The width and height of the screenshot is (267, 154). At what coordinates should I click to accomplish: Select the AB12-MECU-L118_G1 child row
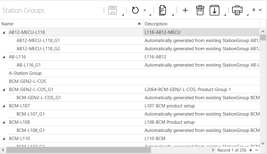coord(137,41)
